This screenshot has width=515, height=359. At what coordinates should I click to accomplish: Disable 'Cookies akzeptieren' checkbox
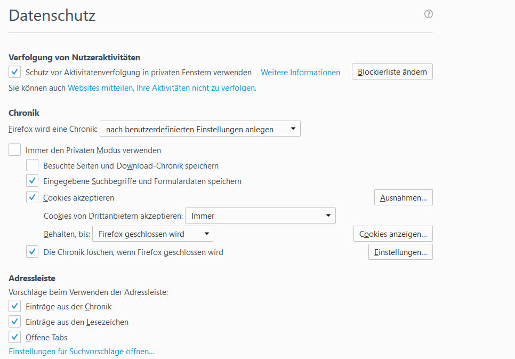coord(33,198)
